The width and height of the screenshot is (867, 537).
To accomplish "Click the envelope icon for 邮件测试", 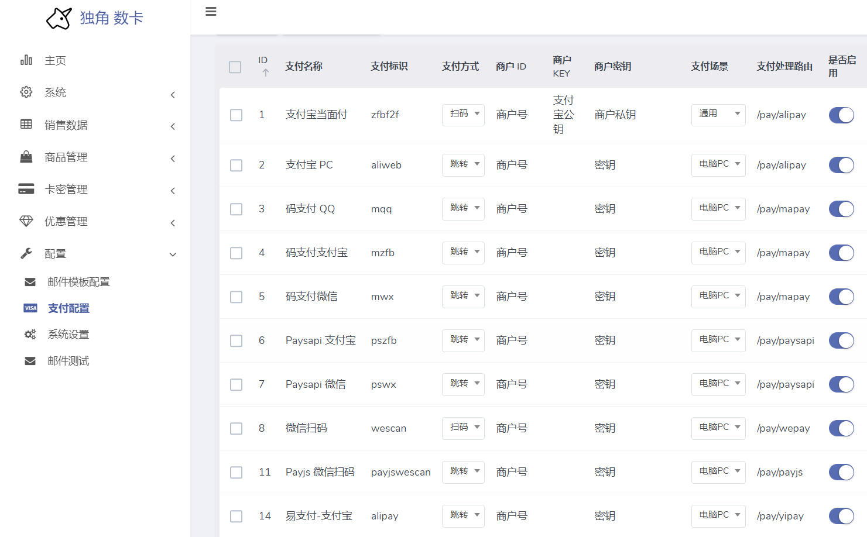I will 30,360.
